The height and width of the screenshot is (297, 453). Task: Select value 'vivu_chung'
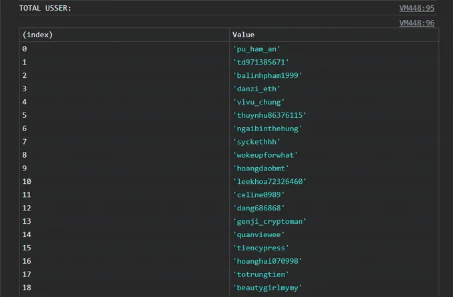tap(259, 102)
